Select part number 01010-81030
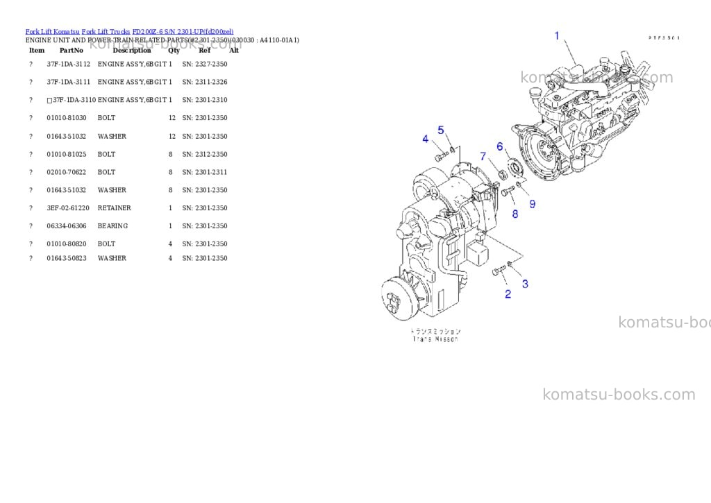The height and width of the screenshot is (503, 711). pos(67,118)
